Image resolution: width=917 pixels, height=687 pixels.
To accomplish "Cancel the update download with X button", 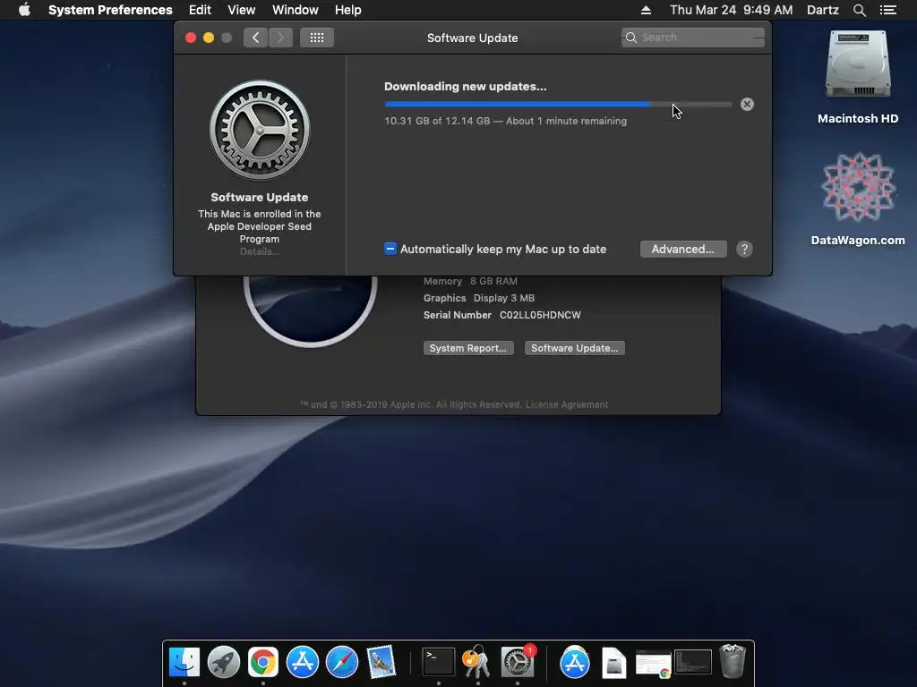I will point(747,104).
